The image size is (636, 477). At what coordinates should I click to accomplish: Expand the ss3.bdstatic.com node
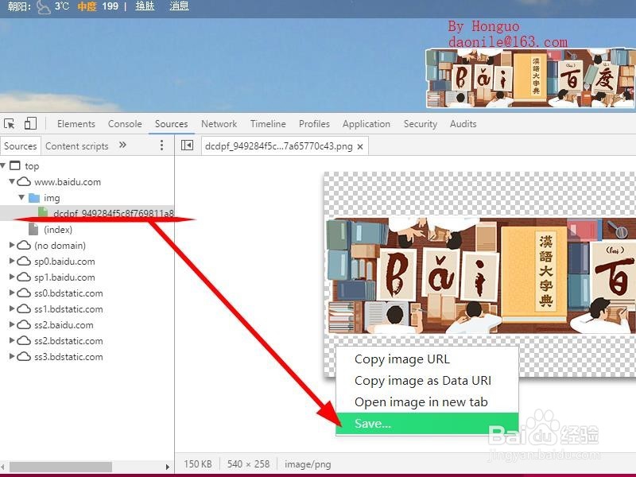(x=12, y=356)
